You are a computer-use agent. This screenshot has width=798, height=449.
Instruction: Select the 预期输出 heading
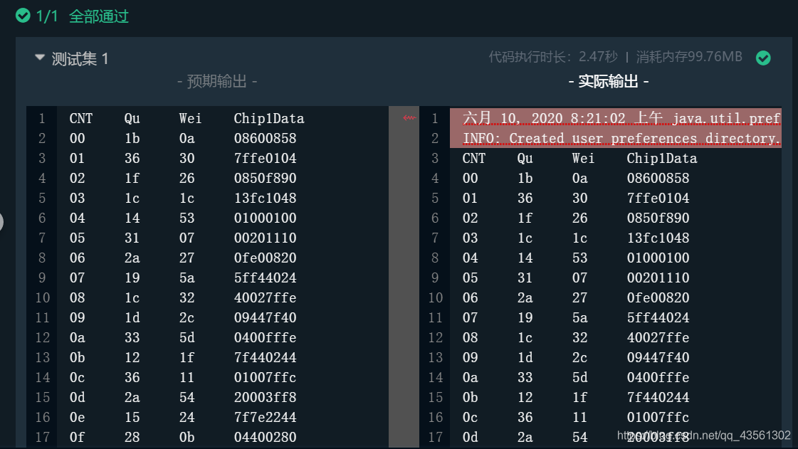click(x=217, y=81)
